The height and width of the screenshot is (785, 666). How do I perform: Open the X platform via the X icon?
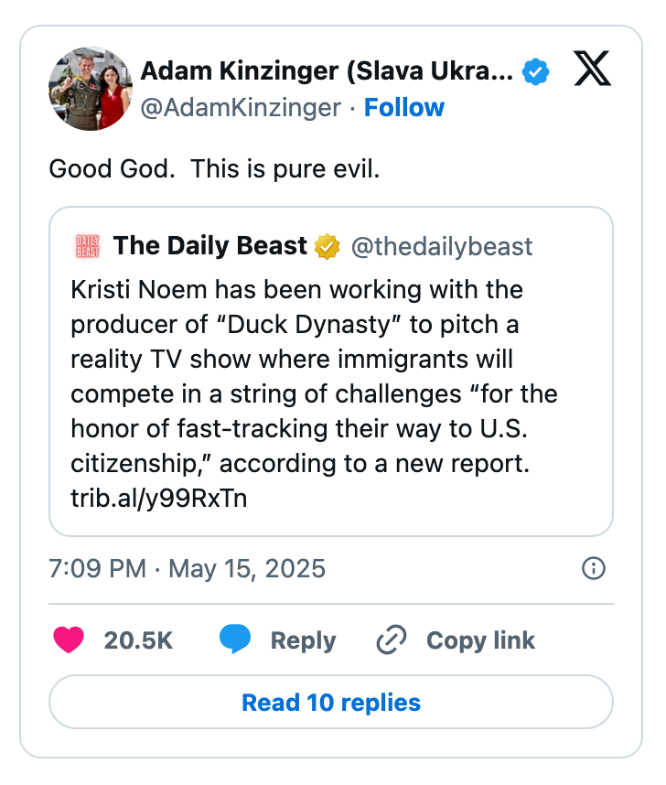click(x=593, y=70)
